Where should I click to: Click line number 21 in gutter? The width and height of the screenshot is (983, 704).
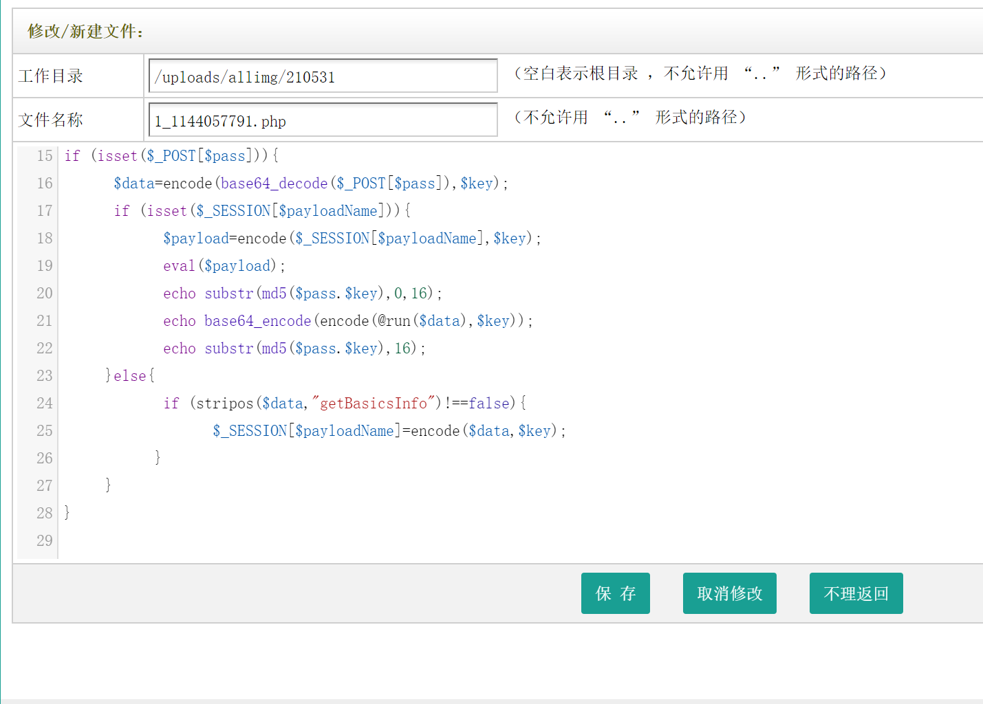[45, 321]
